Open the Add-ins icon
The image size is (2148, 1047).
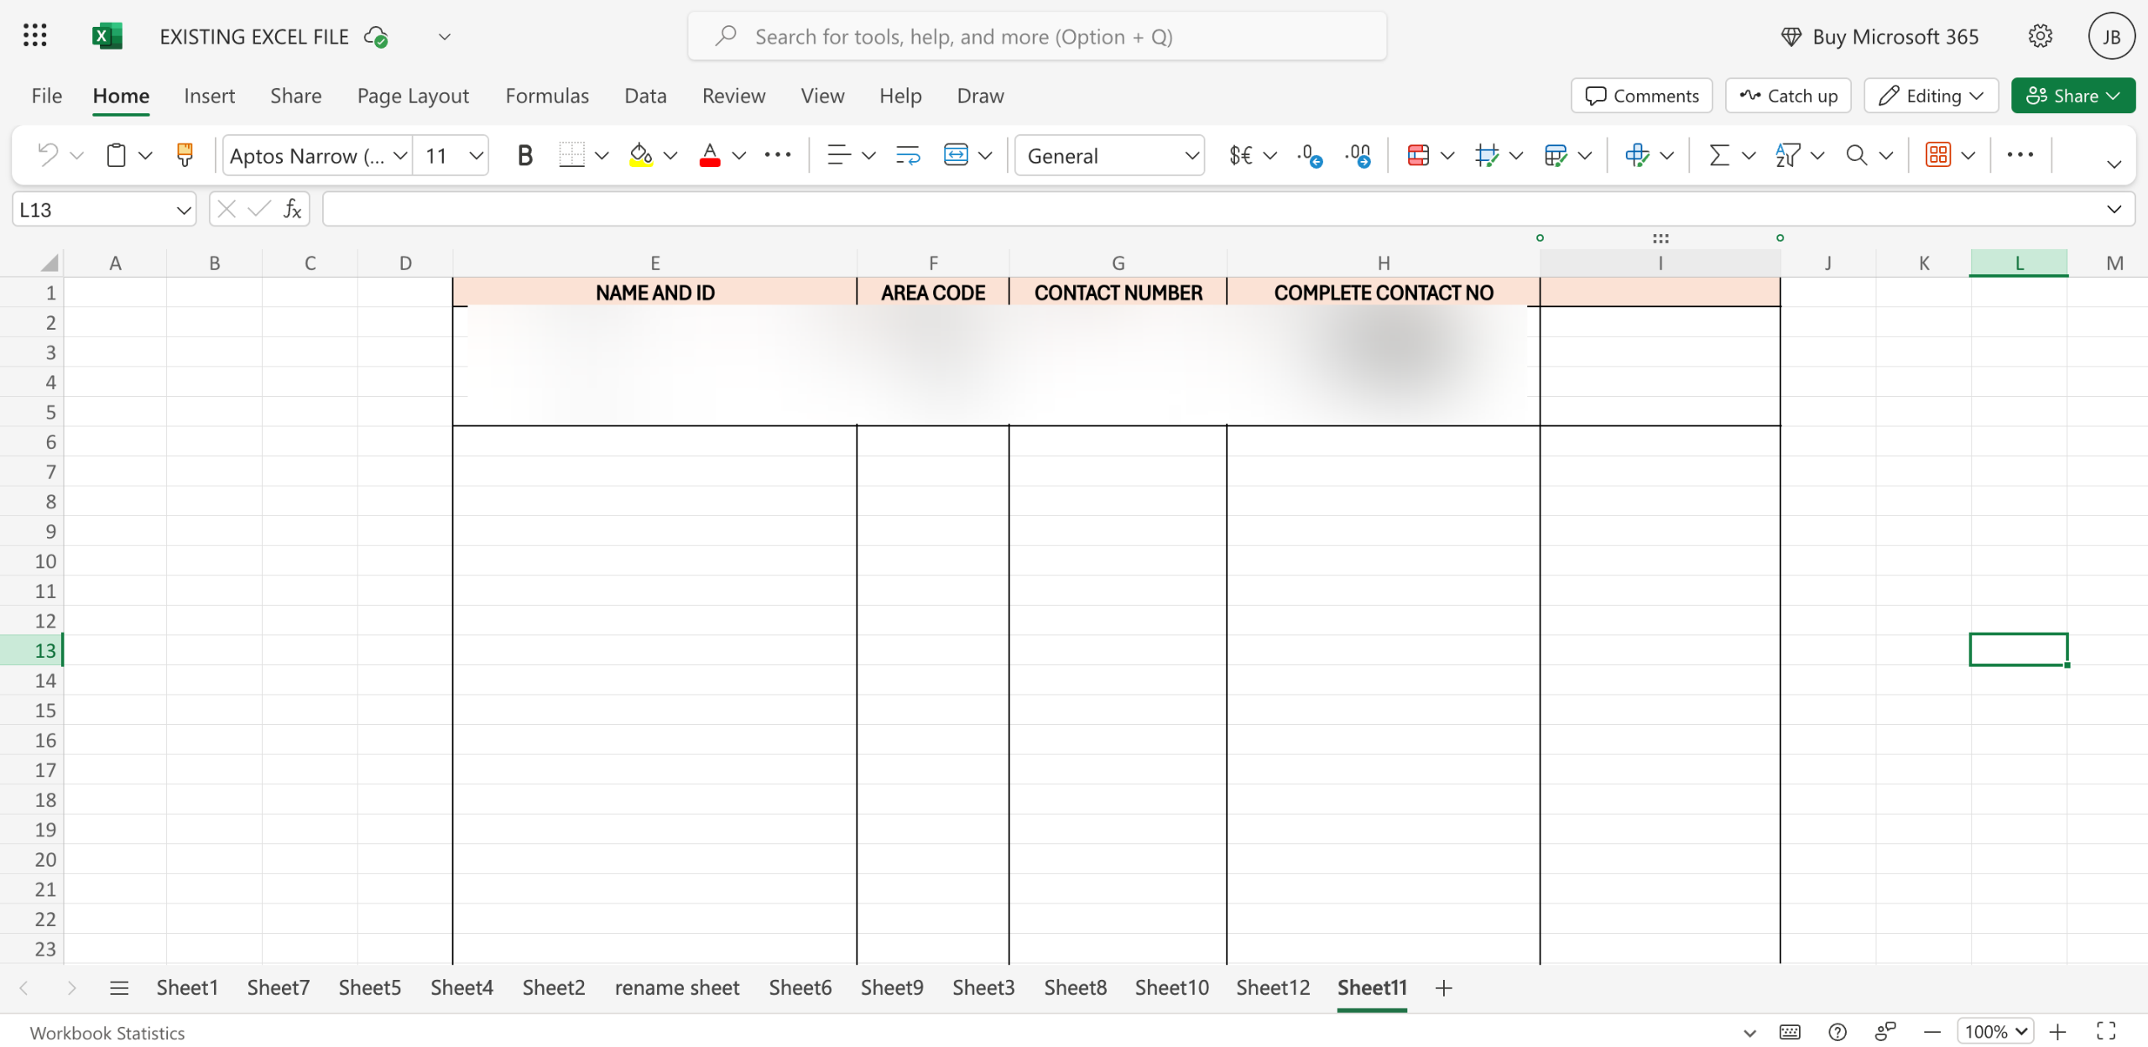(1937, 155)
